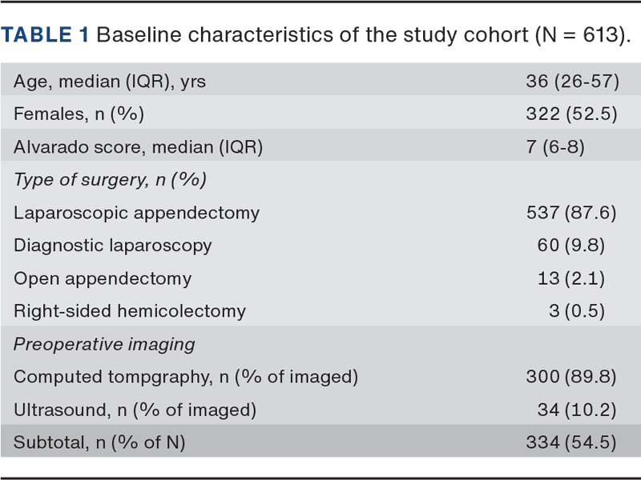
Task: Click the age value 36 (26-57)
Action: [568, 82]
